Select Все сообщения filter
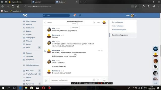Viewport: 161px width, 90px height. (117, 22)
